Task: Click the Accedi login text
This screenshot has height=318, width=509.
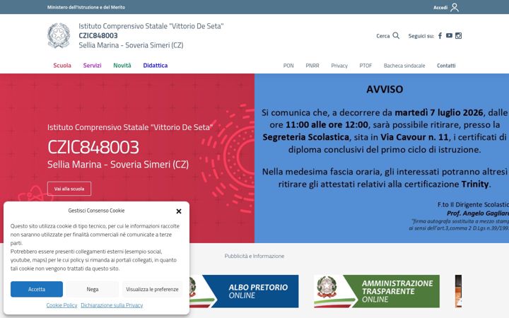Action: pyautogui.click(x=440, y=8)
